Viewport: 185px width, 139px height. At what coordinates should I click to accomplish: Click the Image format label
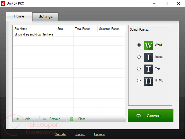(x=159, y=57)
